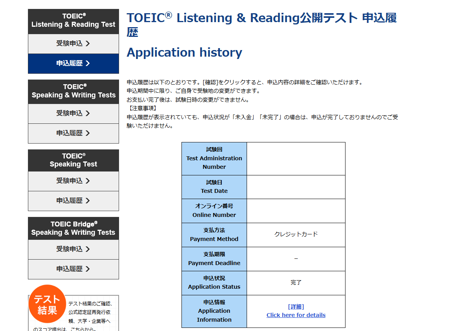The height and width of the screenshot is (331, 456).
Task: Click the TOEIC Bridge Speaking & Writing header
Action: coord(73,229)
